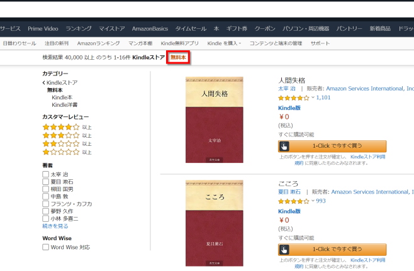414x271 pixels.
Task: Open クーポン in the top navigation
Action: pos(264,29)
